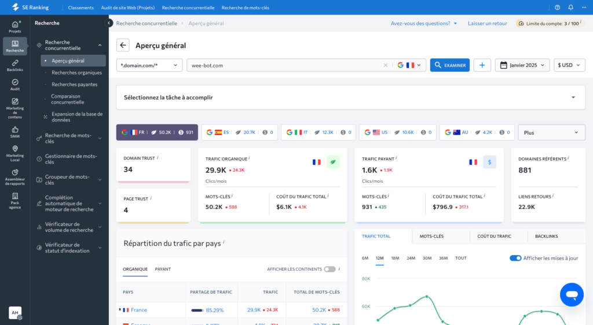
Task: Select the ES 20.7K country card
Action: pyautogui.click(x=239, y=132)
